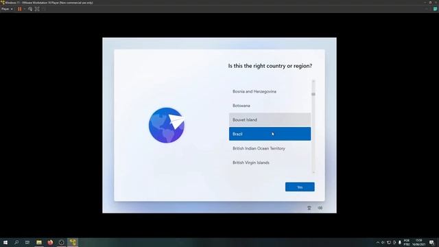The width and height of the screenshot is (439, 247).
Task: Pause the virtual machine
Action: point(20,9)
